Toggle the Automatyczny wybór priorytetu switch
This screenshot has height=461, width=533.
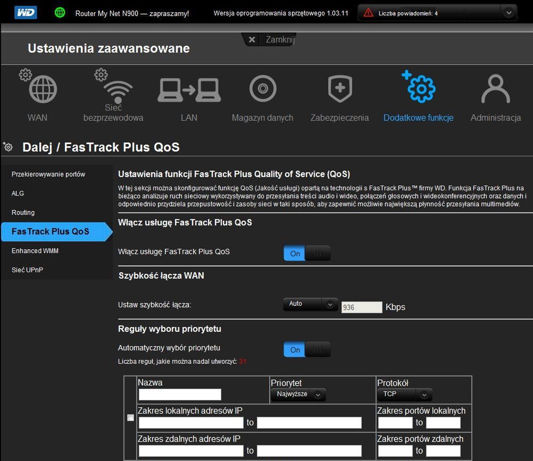pos(307,349)
